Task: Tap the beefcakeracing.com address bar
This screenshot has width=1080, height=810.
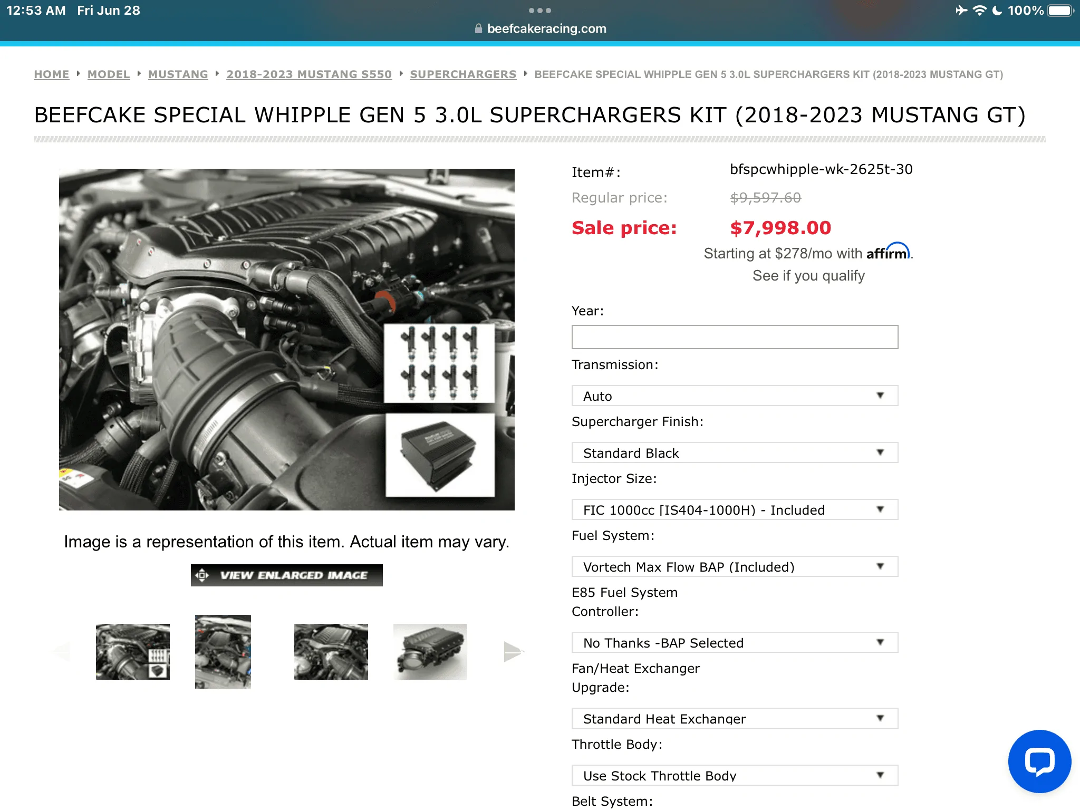Action: pos(540,28)
